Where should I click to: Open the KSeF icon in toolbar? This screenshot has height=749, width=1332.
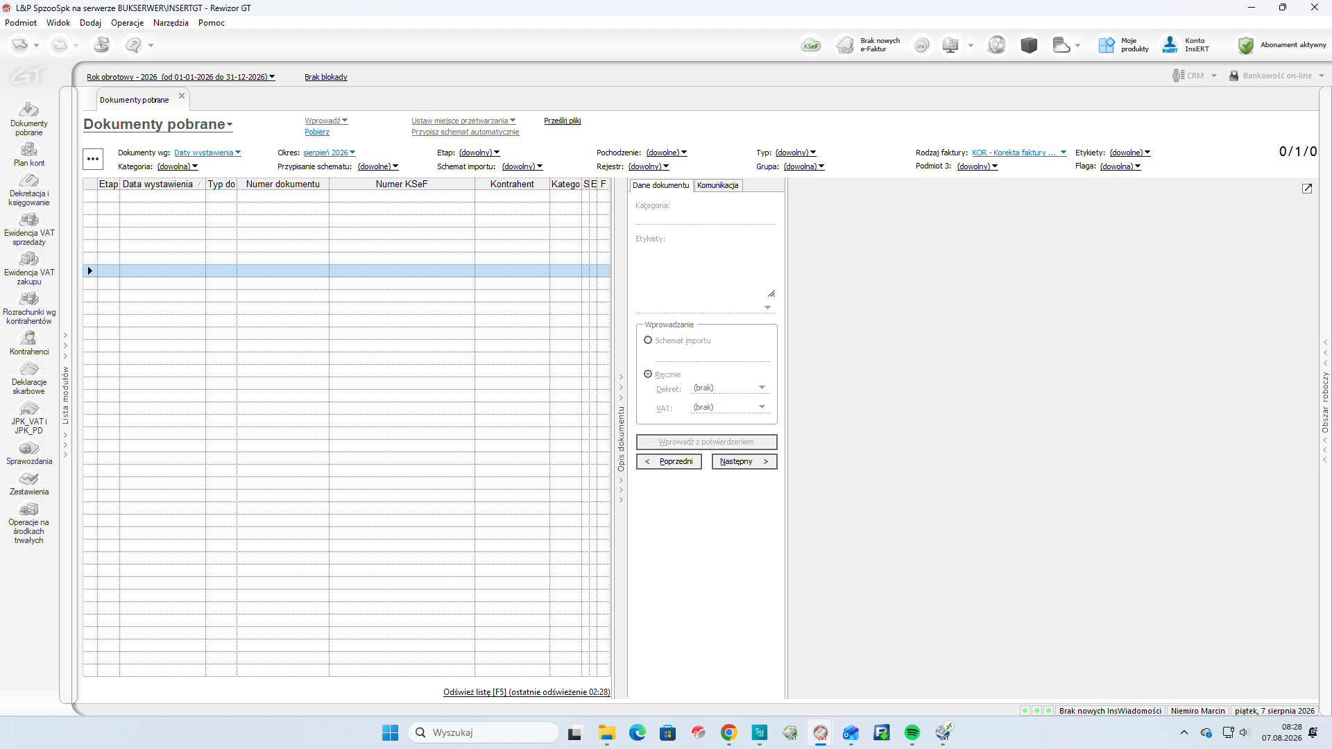click(x=810, y=45)
